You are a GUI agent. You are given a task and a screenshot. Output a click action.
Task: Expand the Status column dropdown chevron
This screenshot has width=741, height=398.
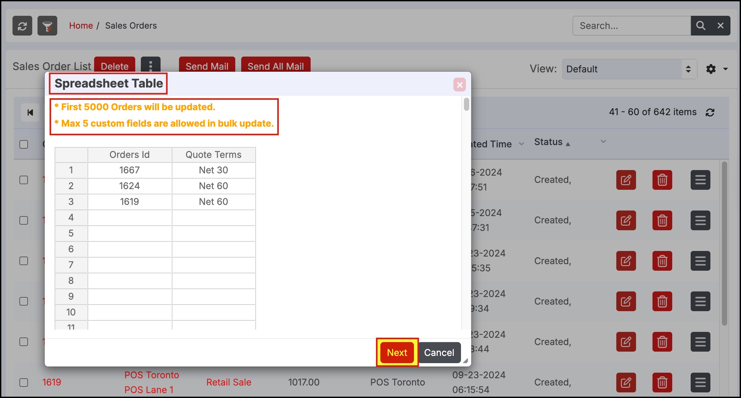pos(603,141)
